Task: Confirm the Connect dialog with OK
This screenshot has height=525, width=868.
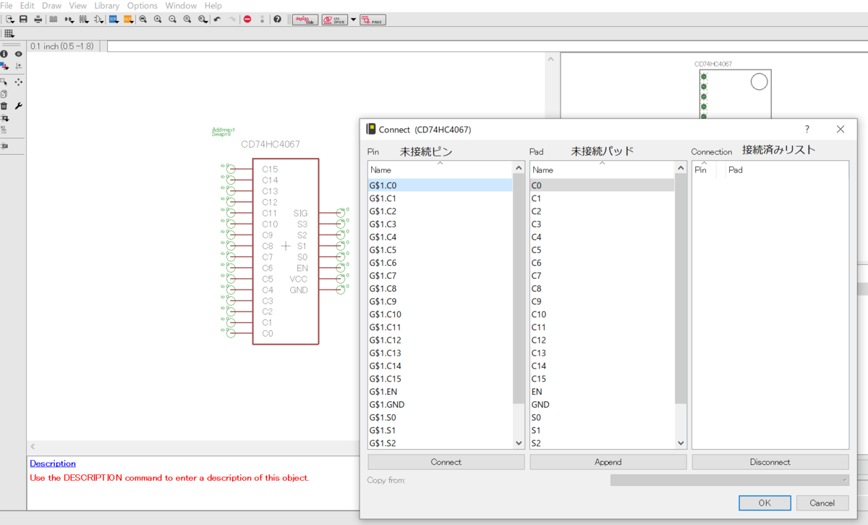Action: click(x=765, y=503)
